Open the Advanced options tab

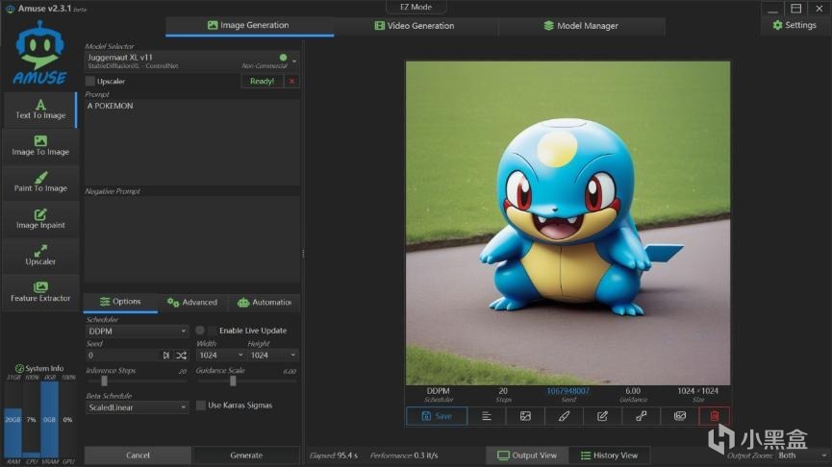[x=192, y=302]
